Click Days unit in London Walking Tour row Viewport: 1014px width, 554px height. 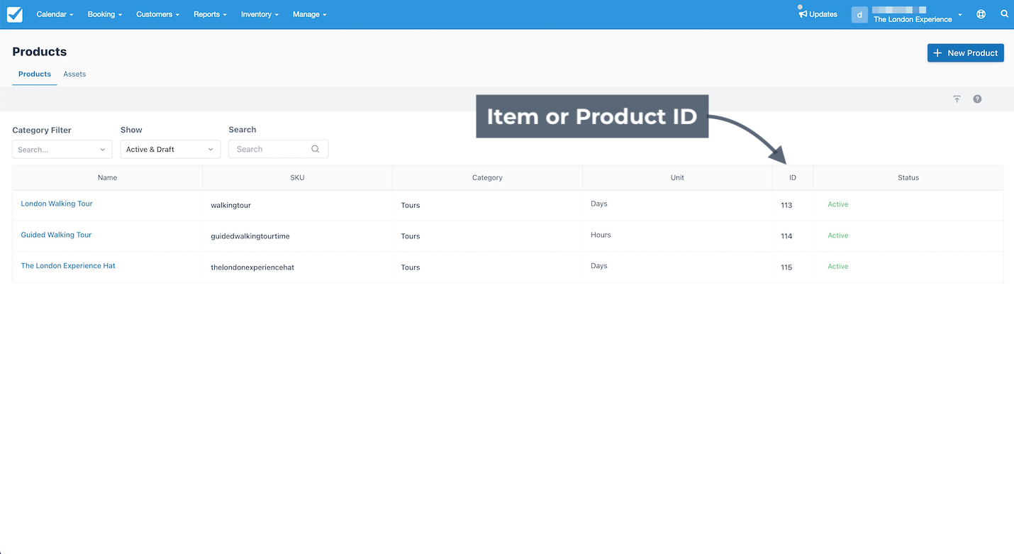tap(599, 204)
